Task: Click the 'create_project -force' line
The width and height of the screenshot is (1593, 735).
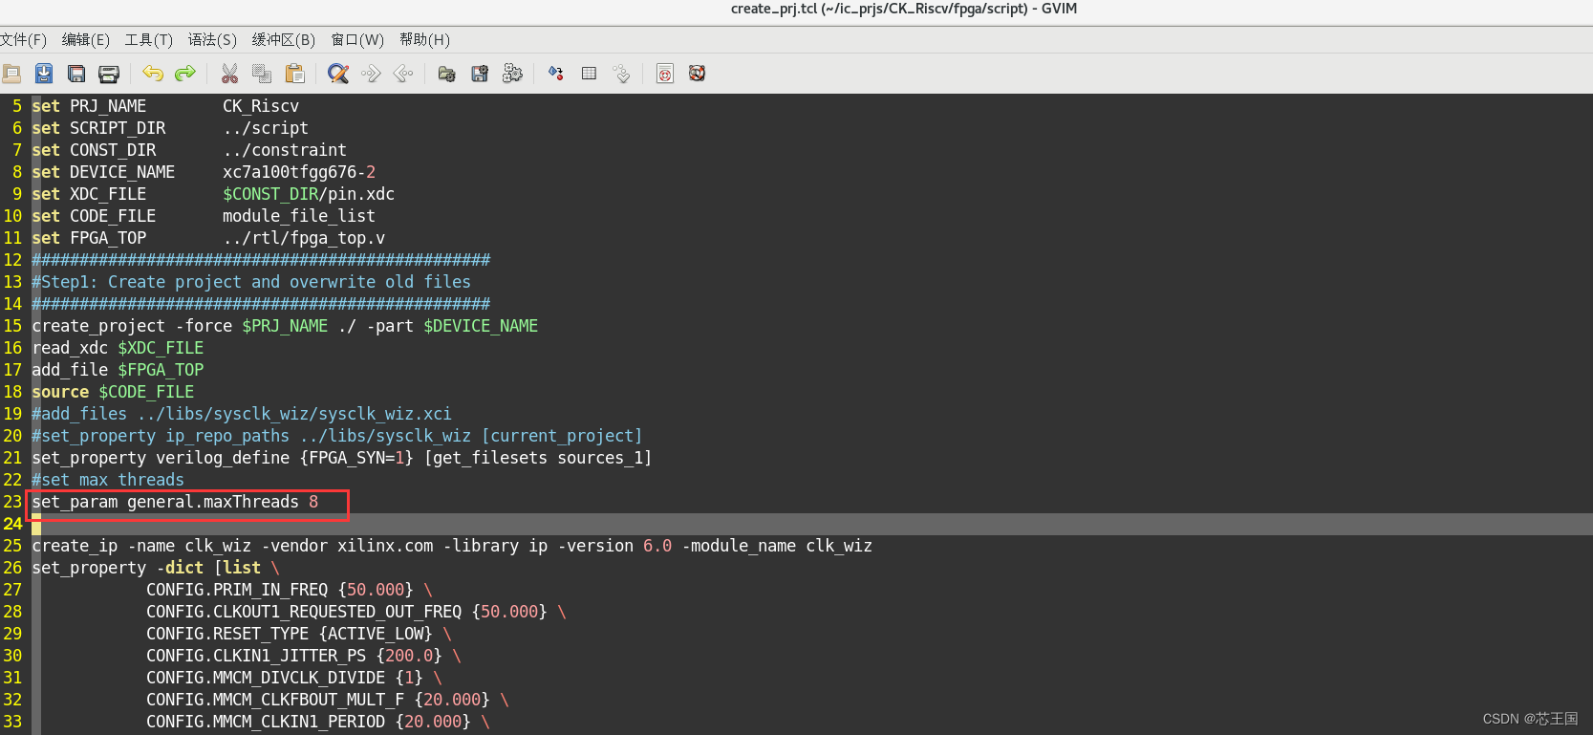Action: 285,326
